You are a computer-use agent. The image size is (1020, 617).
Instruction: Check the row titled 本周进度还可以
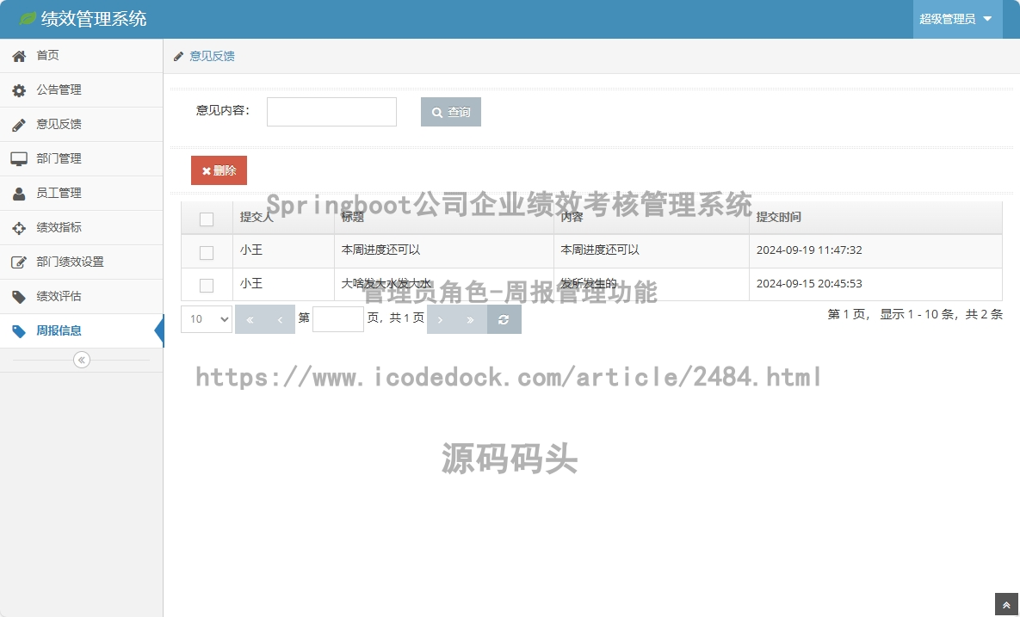207,252
